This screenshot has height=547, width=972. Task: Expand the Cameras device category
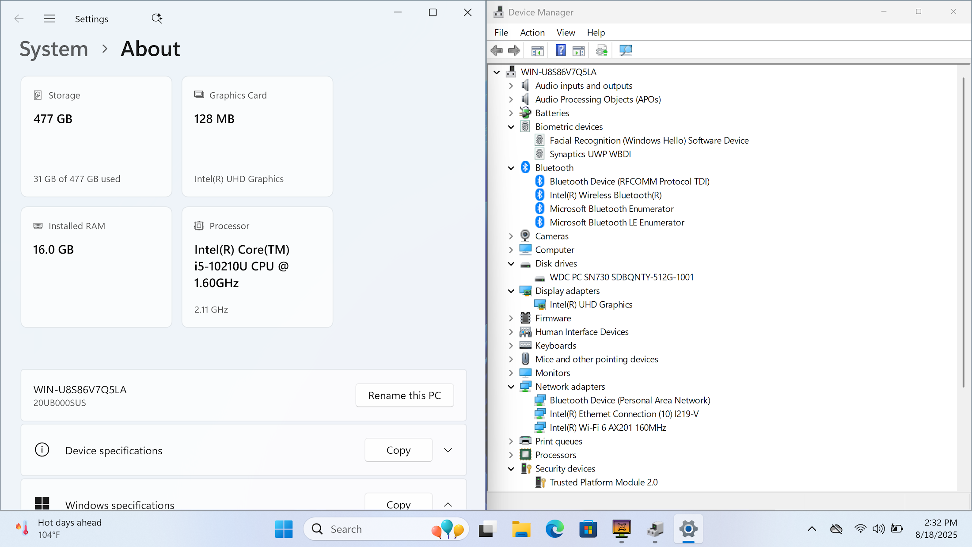click(x=511, y=236)
